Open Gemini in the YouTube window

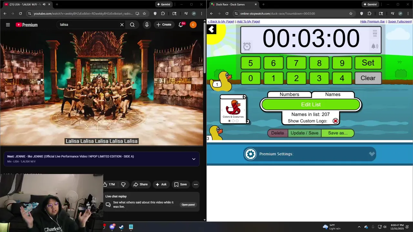pos(164,5)
